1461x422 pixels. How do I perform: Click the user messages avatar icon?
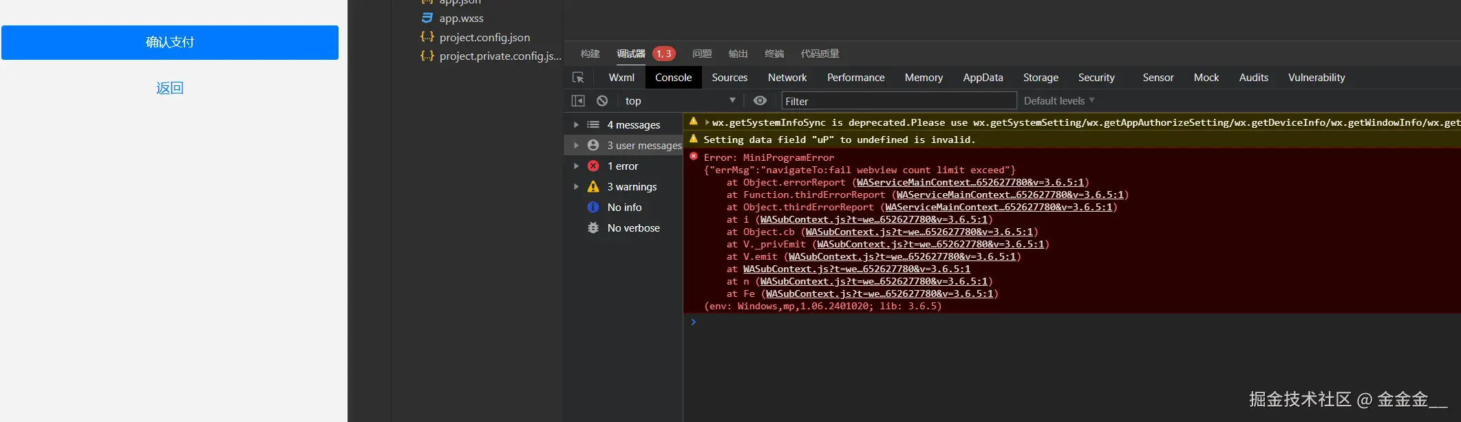593,146
